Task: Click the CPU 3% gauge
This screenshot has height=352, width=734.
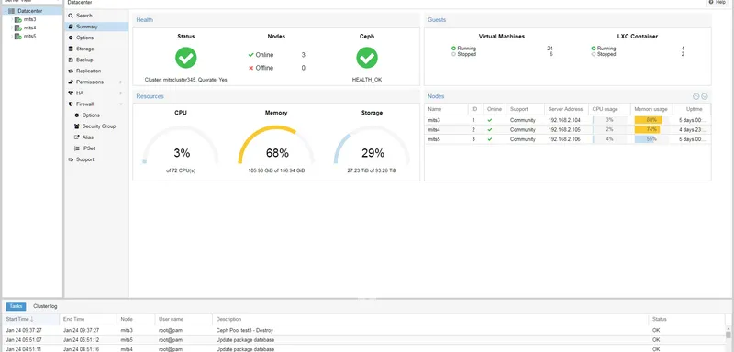Action: [181, 146]
